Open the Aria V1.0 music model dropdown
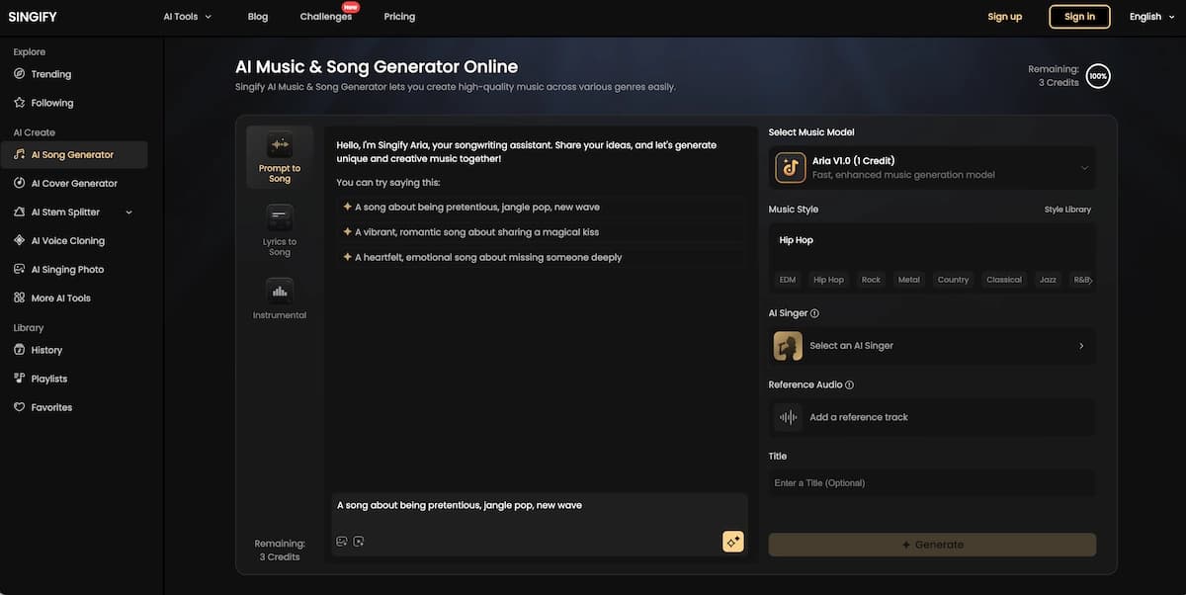 932,168
